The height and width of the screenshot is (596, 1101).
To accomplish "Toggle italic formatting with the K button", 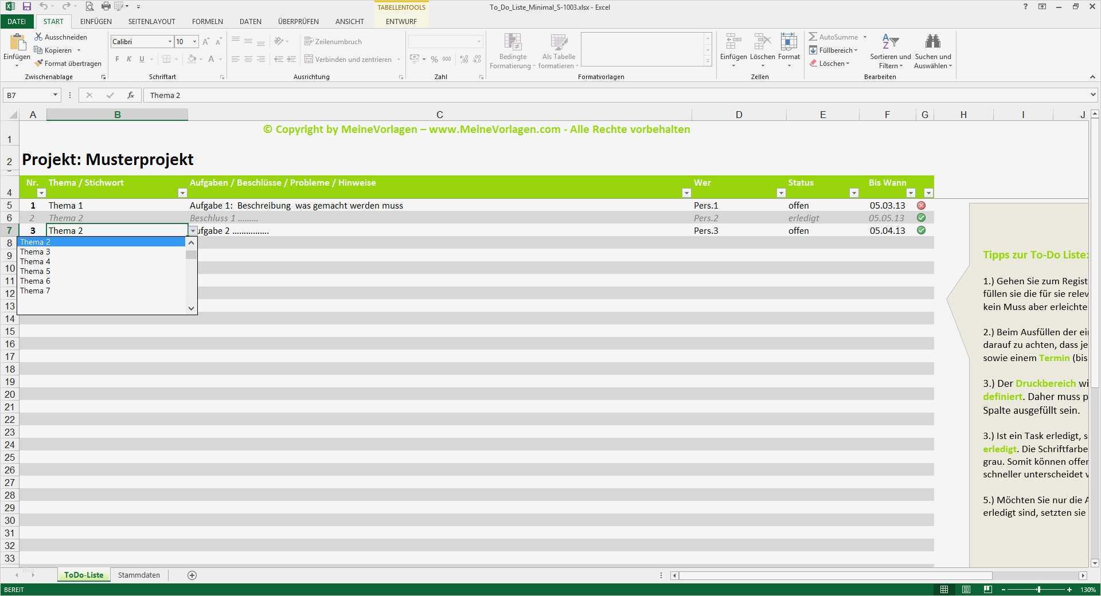I will point(129,59).
